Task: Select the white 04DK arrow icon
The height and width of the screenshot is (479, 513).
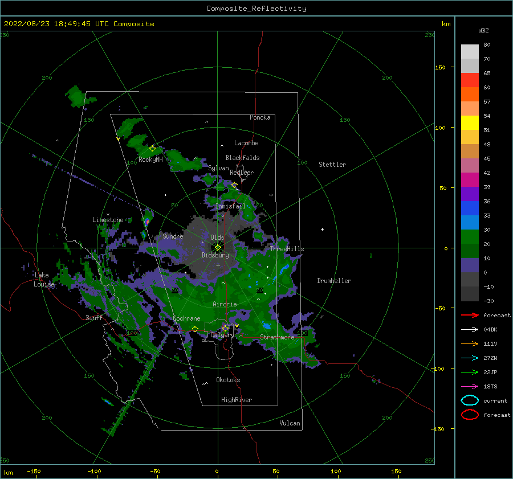Action: pos(470,330)
